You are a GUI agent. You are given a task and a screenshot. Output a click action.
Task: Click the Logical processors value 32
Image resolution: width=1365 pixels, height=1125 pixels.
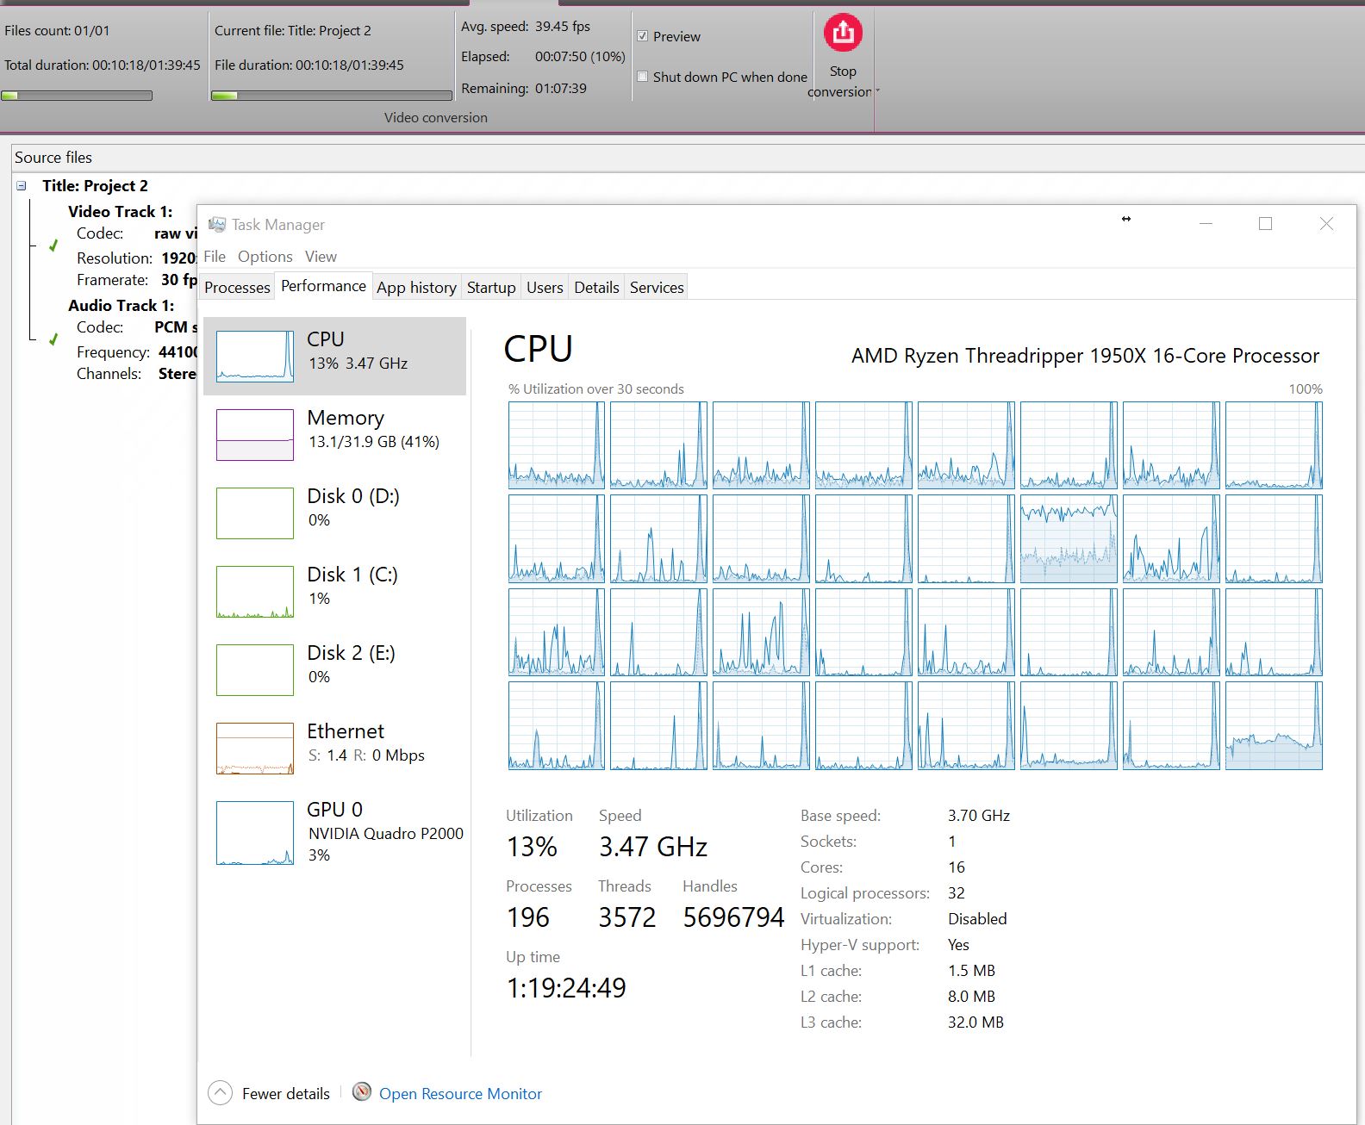(957, 893)
